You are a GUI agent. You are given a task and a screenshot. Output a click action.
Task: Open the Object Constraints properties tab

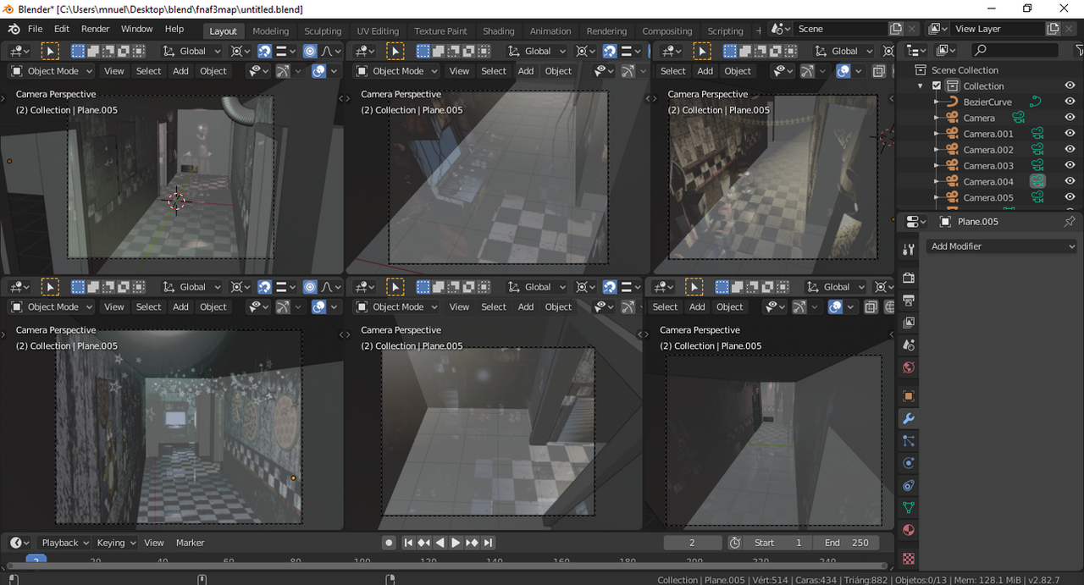pyautogui.click(x=909, y=486)
